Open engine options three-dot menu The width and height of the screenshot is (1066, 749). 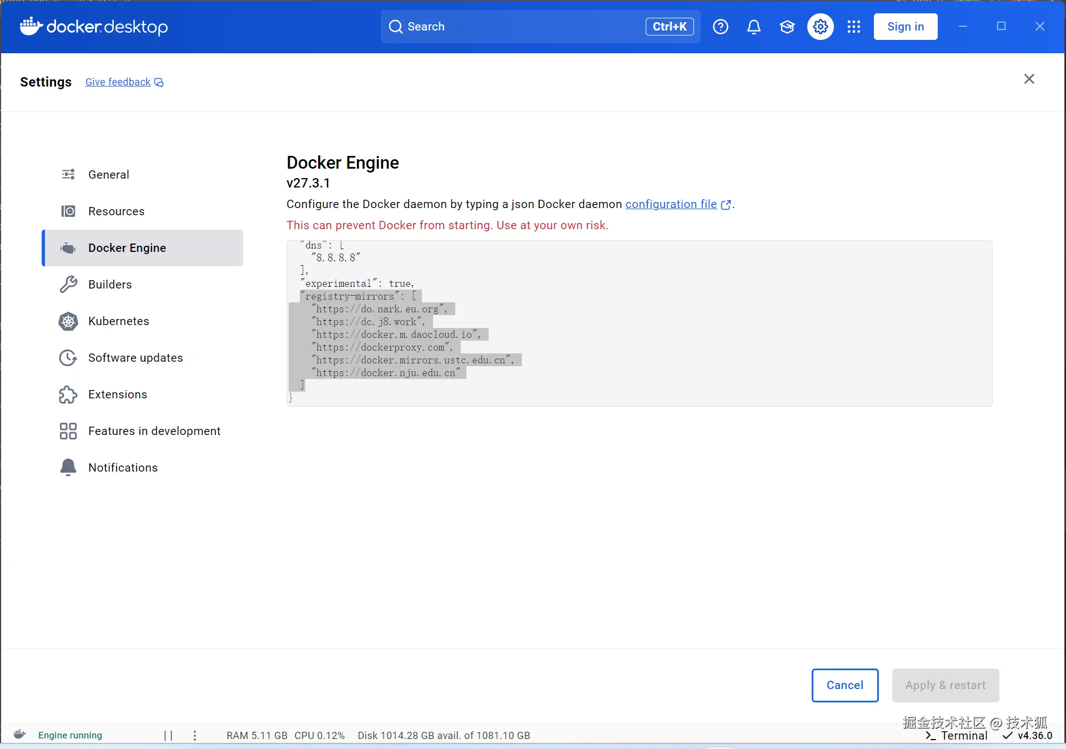(194, 735)
